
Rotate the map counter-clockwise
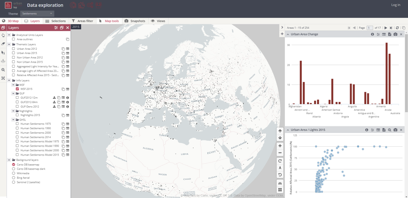pos(280,175)
